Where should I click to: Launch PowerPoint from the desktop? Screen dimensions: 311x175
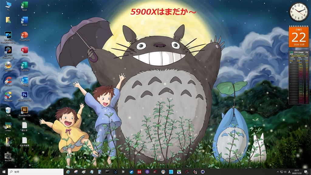coord(24,36)
